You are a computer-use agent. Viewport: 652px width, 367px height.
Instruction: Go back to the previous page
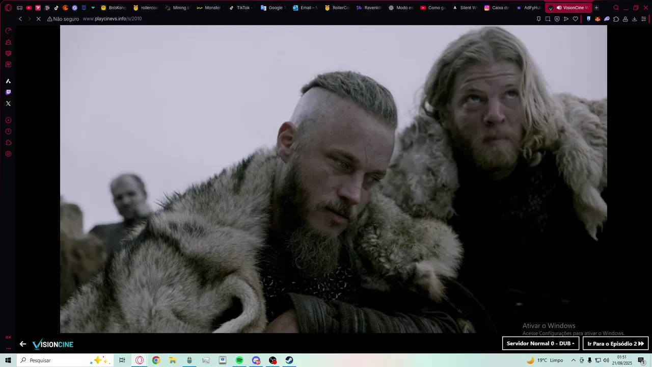20,19
